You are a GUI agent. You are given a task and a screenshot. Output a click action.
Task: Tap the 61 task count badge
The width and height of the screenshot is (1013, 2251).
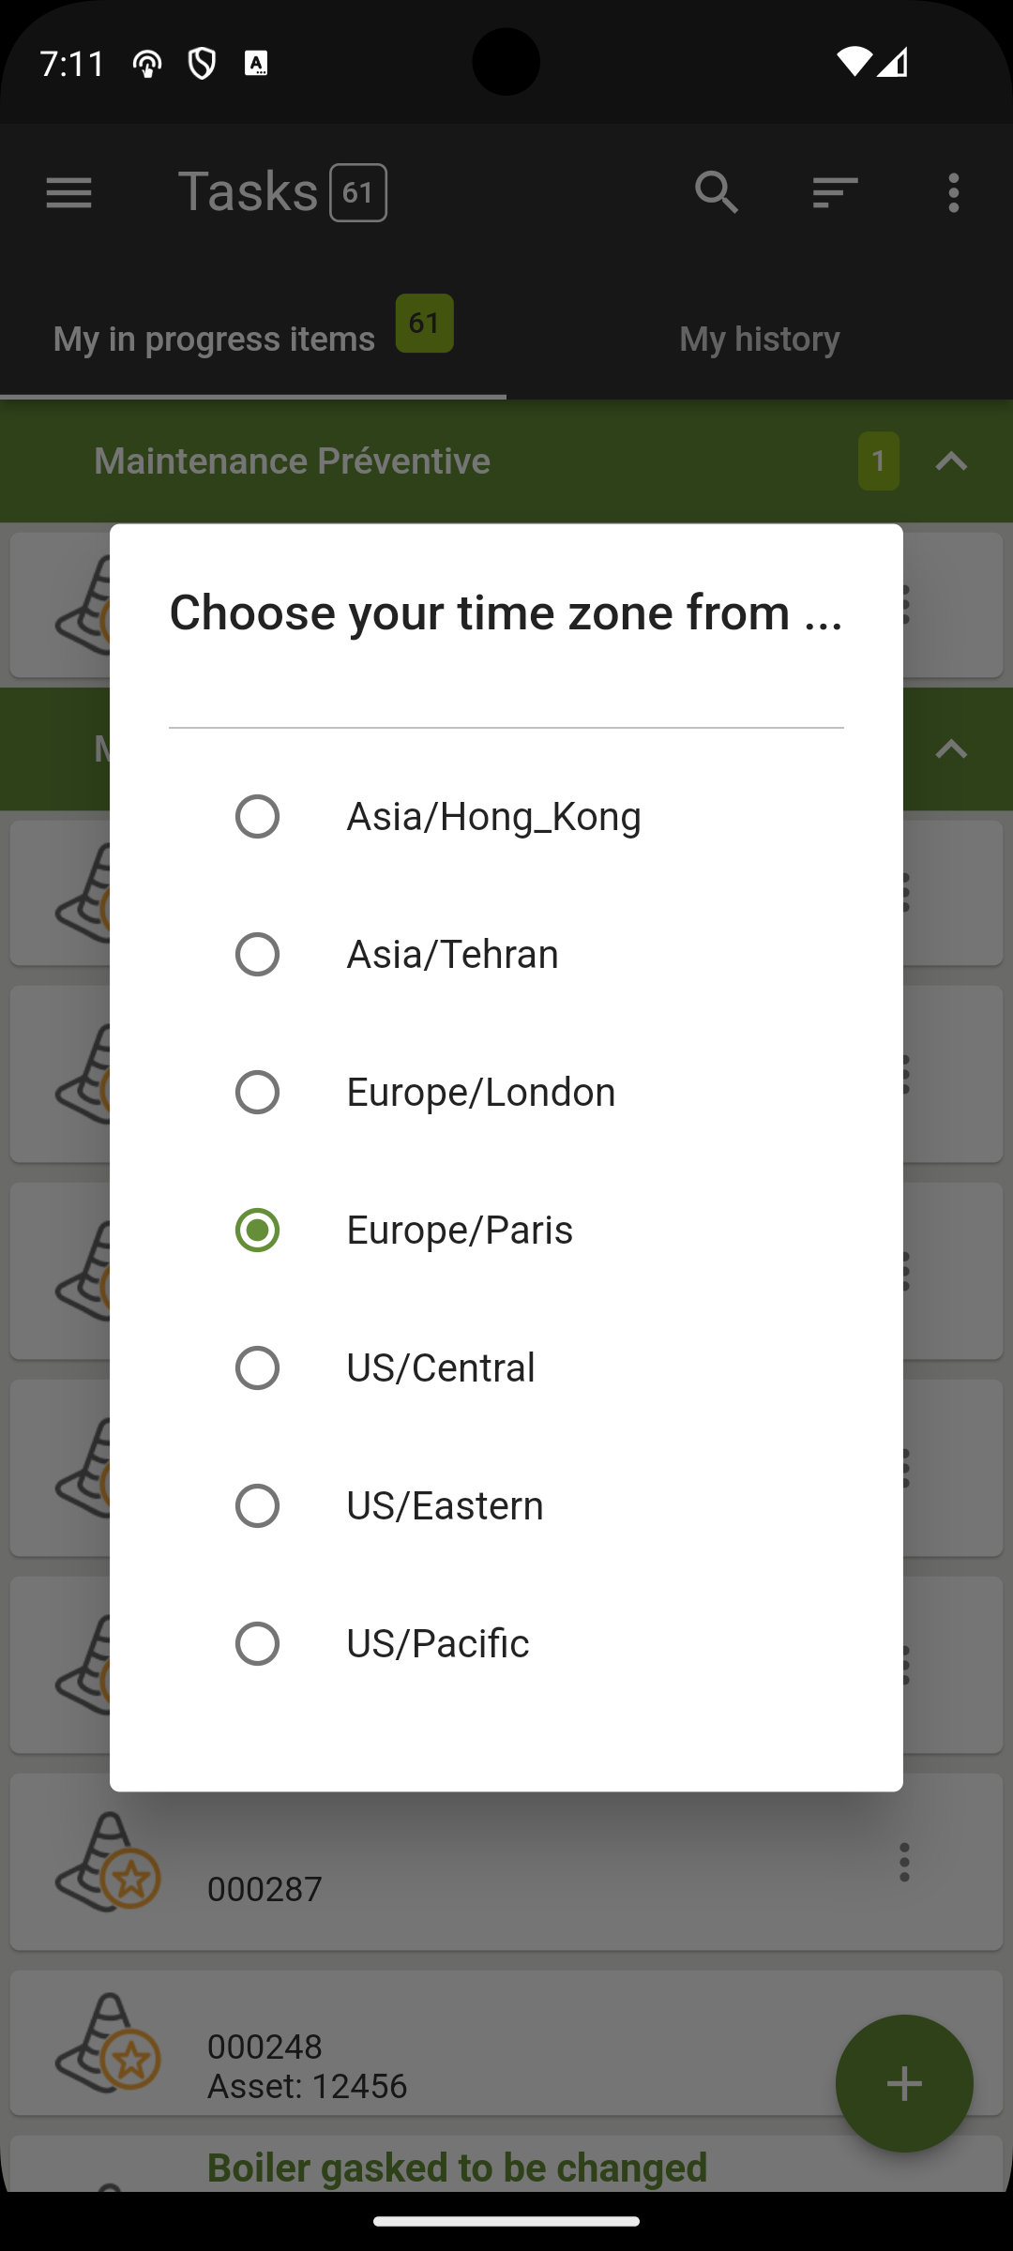424,324
